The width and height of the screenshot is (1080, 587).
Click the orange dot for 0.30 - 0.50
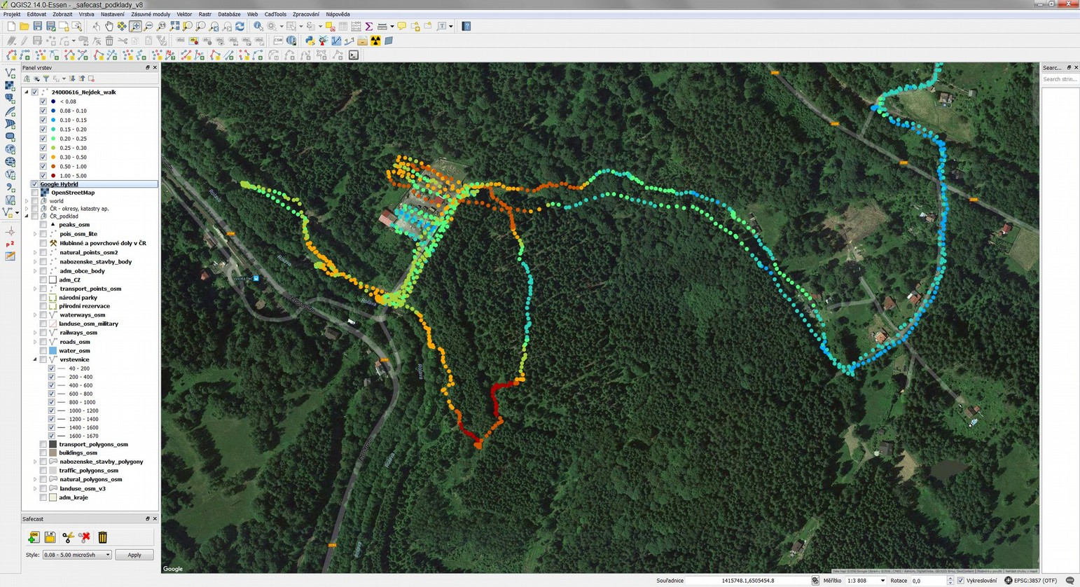(53, 157)
